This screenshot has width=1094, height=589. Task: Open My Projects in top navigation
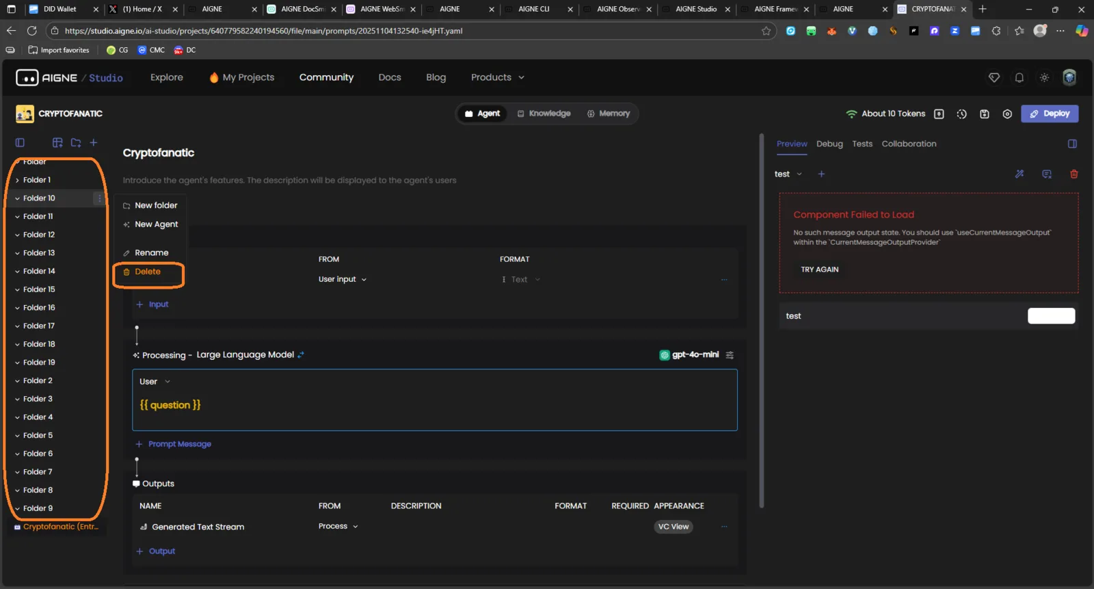(242, 78)
